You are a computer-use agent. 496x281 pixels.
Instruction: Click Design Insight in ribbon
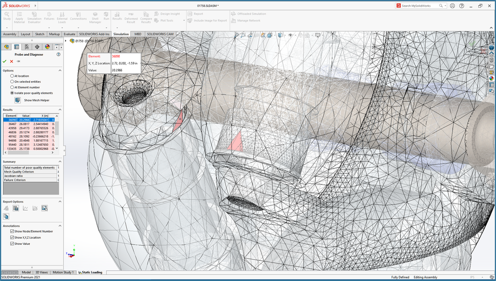(167, 14)
